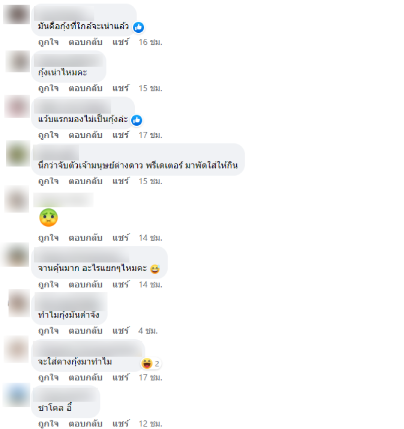Reply to the จะใส่คางกุ้งมาทำไม comment
Screen dimensions: 404x429
pos(85,378)
